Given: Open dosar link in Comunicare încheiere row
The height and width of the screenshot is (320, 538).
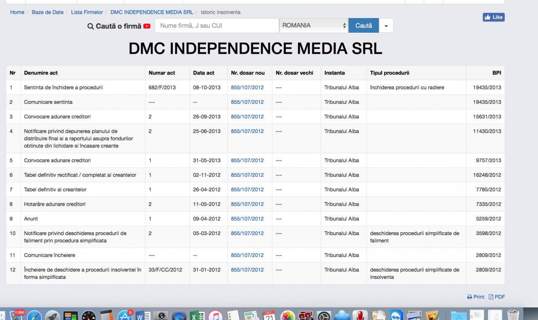Looking at the screenshot, I should (x=247, y=255).
